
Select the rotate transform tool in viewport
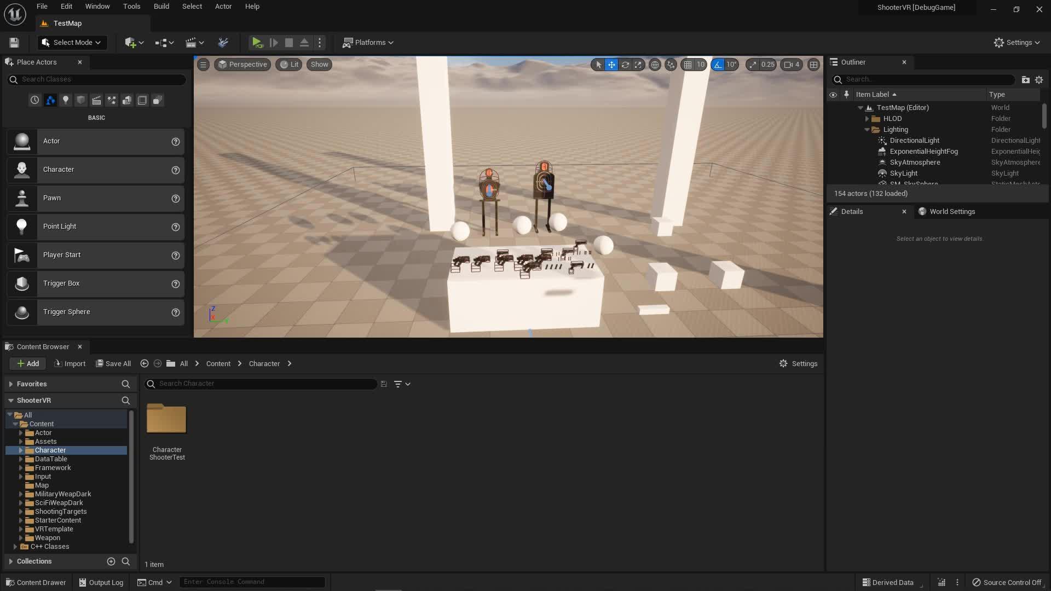pyautogui.click(x=625, y=65)
